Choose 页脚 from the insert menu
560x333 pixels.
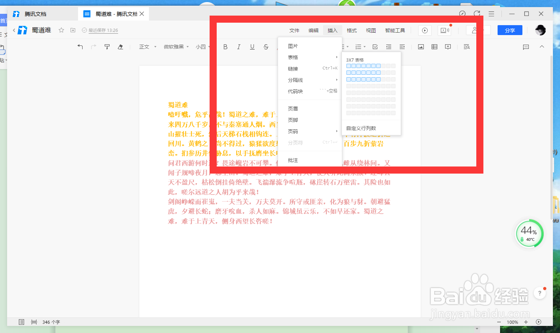click(310, 120)
